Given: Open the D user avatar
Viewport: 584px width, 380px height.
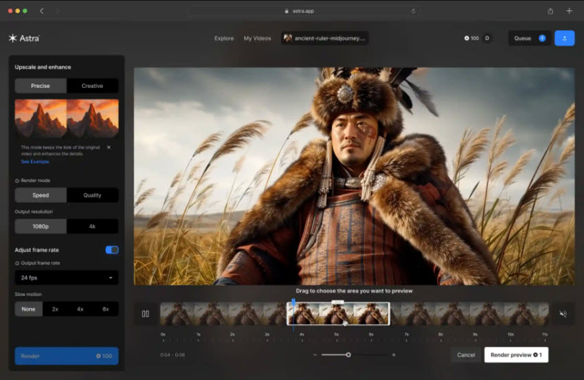Looking at the screenshot, I should point(487,38).
